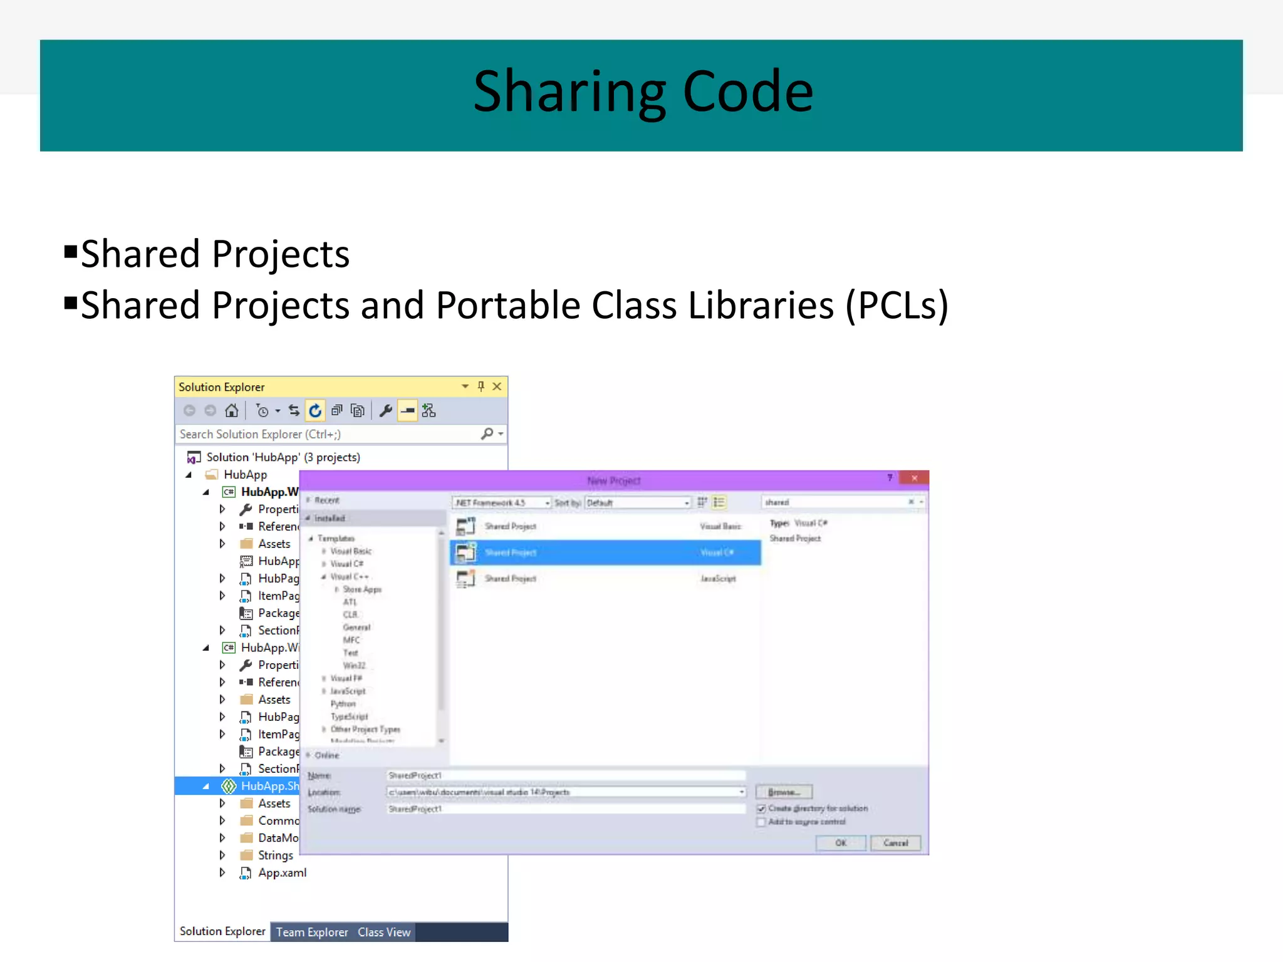The width and height of the screenshot is (1283, 962).
Task: Uncheck Create directory for solution
Action: click(x=762, y=809)
